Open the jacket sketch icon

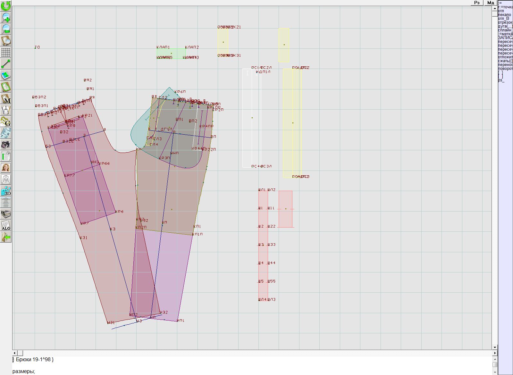click(x=6, y=179)
